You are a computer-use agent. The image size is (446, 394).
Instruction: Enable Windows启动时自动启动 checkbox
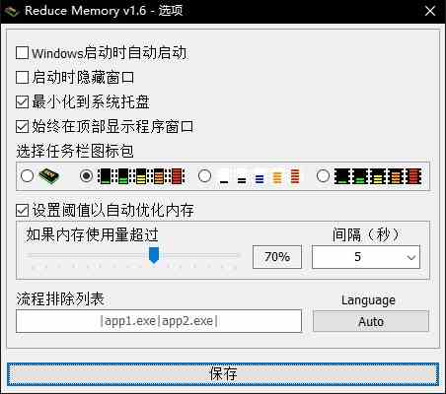tap(22, 53)
